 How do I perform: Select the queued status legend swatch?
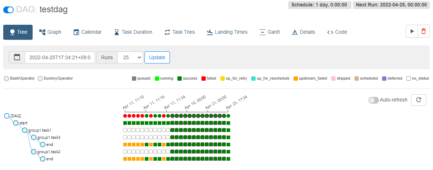[134, 78]
